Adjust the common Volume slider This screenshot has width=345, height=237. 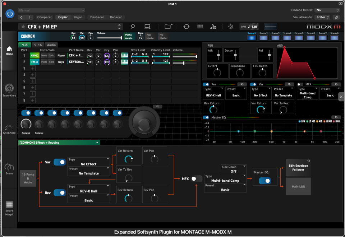tap(109, 38)
